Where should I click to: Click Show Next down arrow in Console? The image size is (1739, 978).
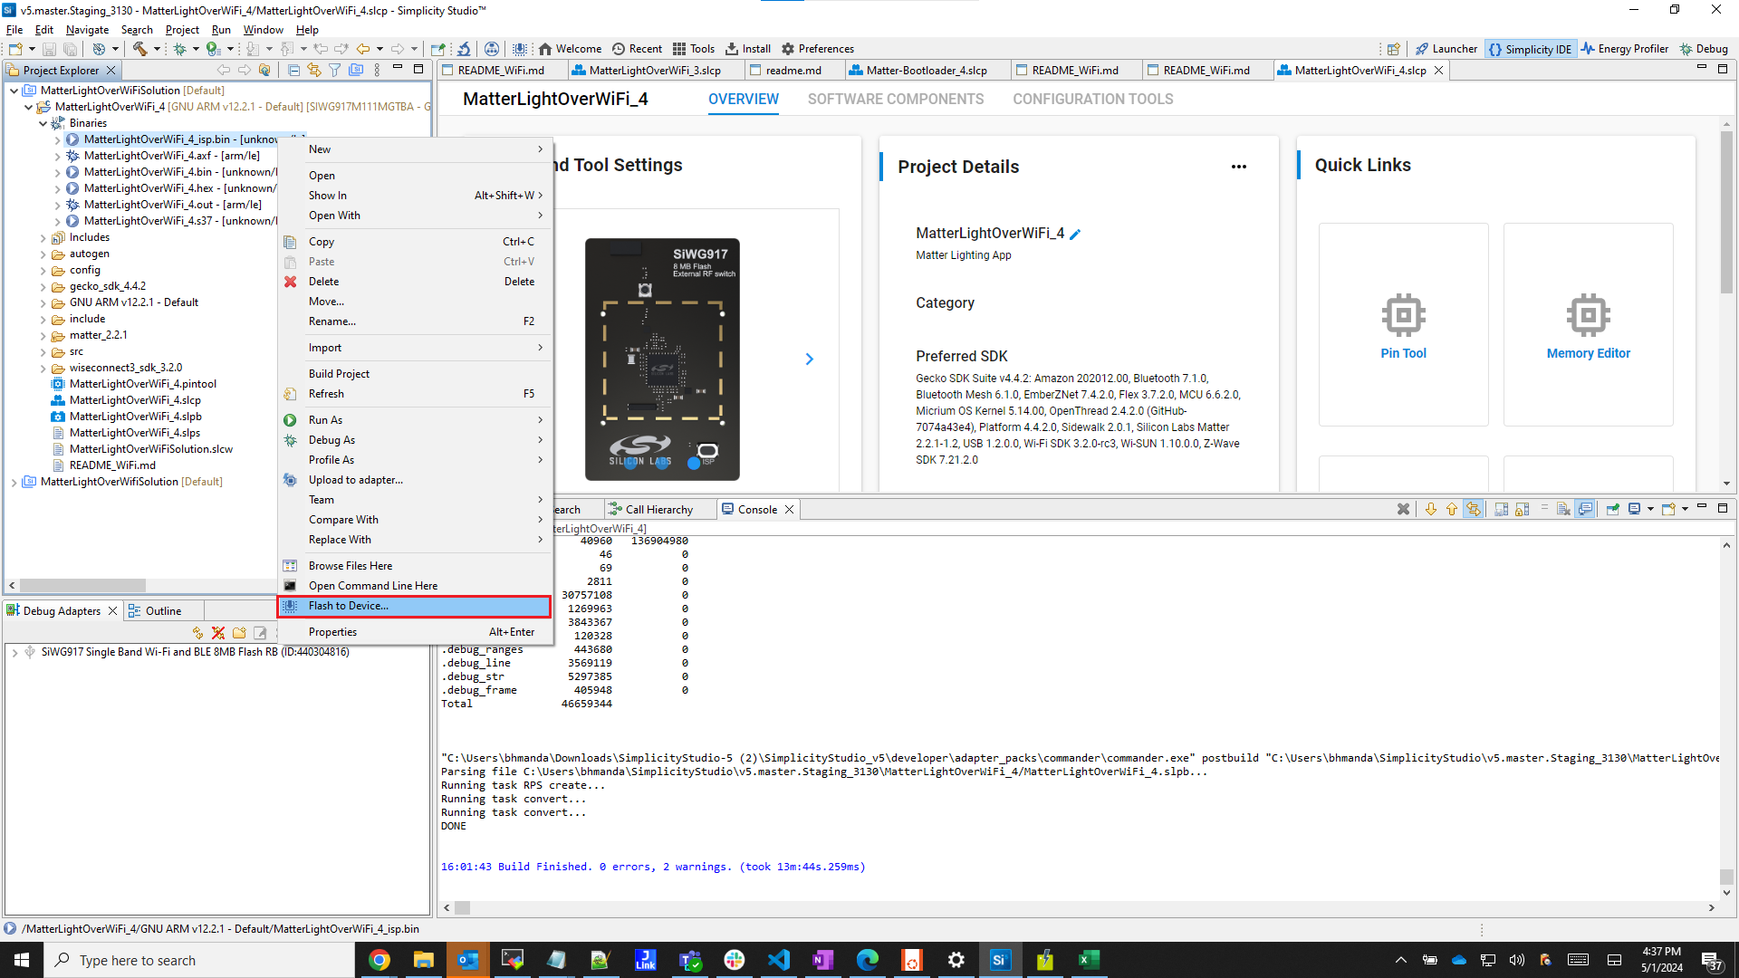tap(1431, 509)
